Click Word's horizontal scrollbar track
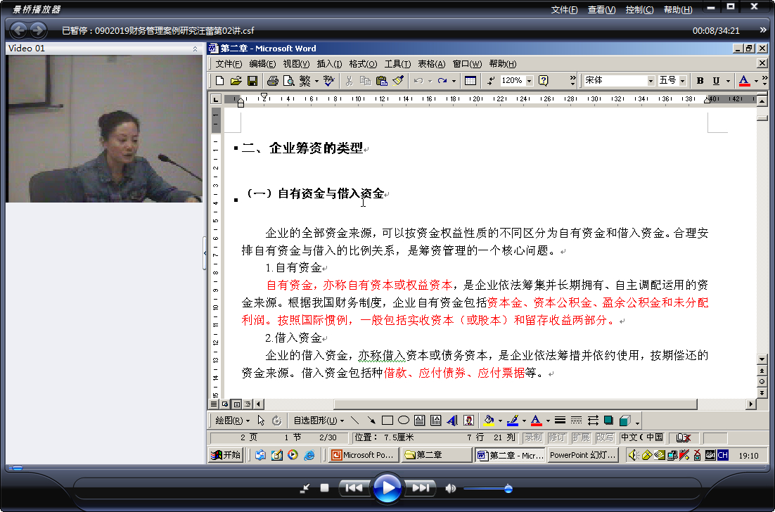Image resolution: width=775 pixels, height=512 pixels. 504,404
